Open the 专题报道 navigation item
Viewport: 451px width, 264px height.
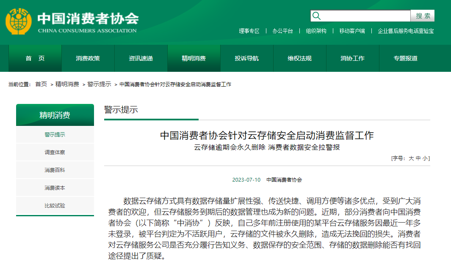pos(406,58)
